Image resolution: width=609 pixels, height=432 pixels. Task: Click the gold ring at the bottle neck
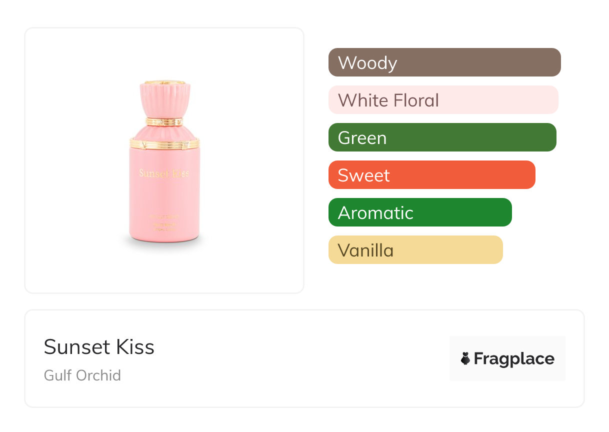164,121
